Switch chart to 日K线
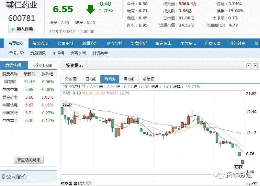The image size is (260, 186). point(91,79)
